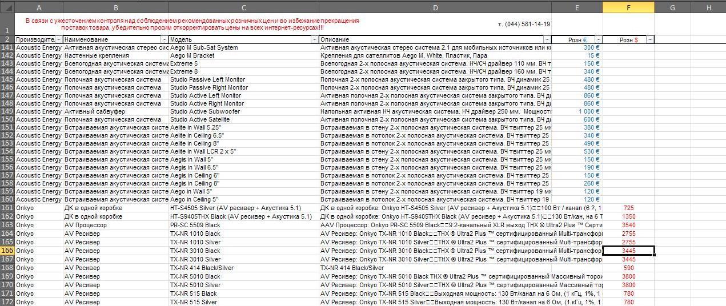
Task: Select row 166 header
Action: [x=7, y=251]
